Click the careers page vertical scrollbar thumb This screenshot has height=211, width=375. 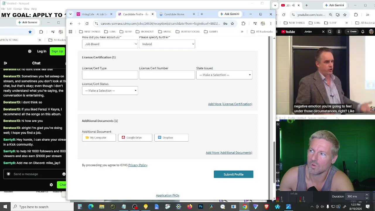click(274, 162)
